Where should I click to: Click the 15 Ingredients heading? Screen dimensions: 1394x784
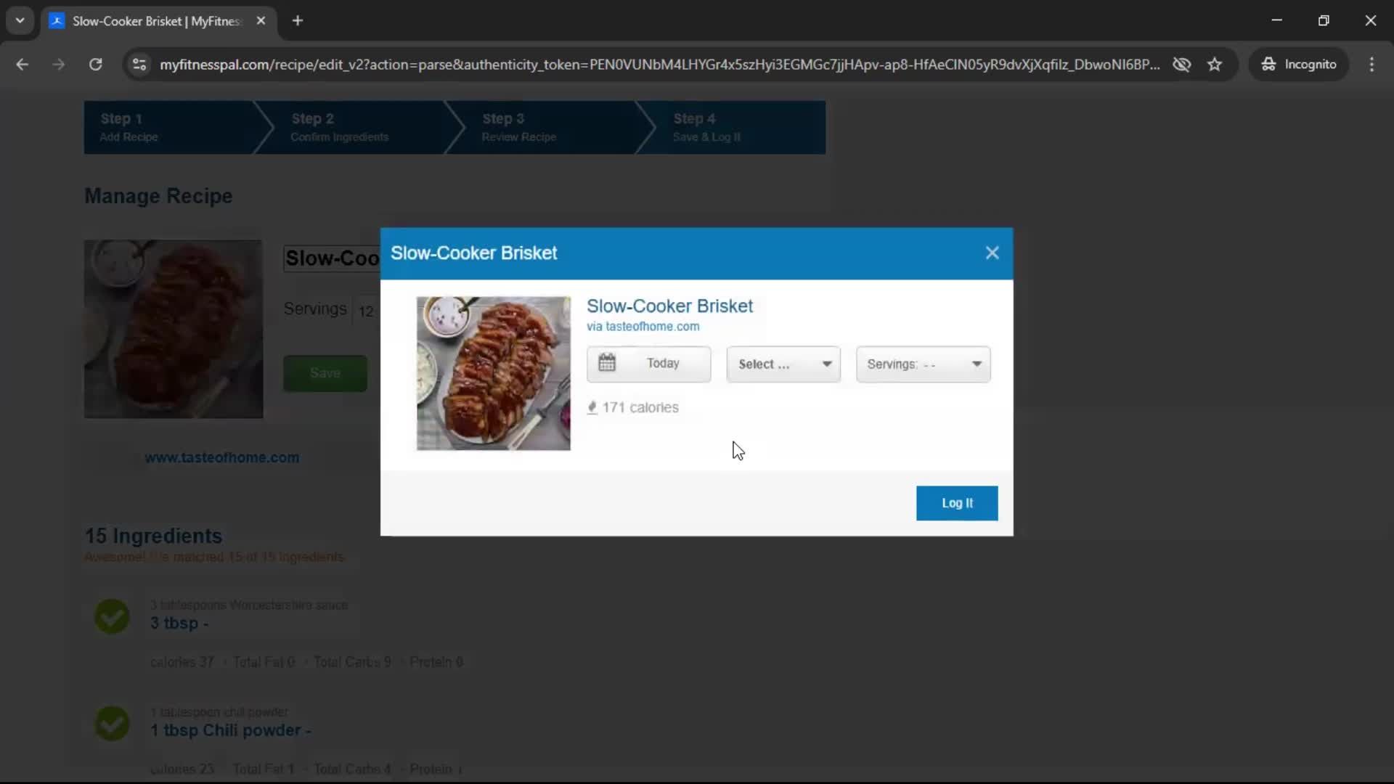pos(153,536)
